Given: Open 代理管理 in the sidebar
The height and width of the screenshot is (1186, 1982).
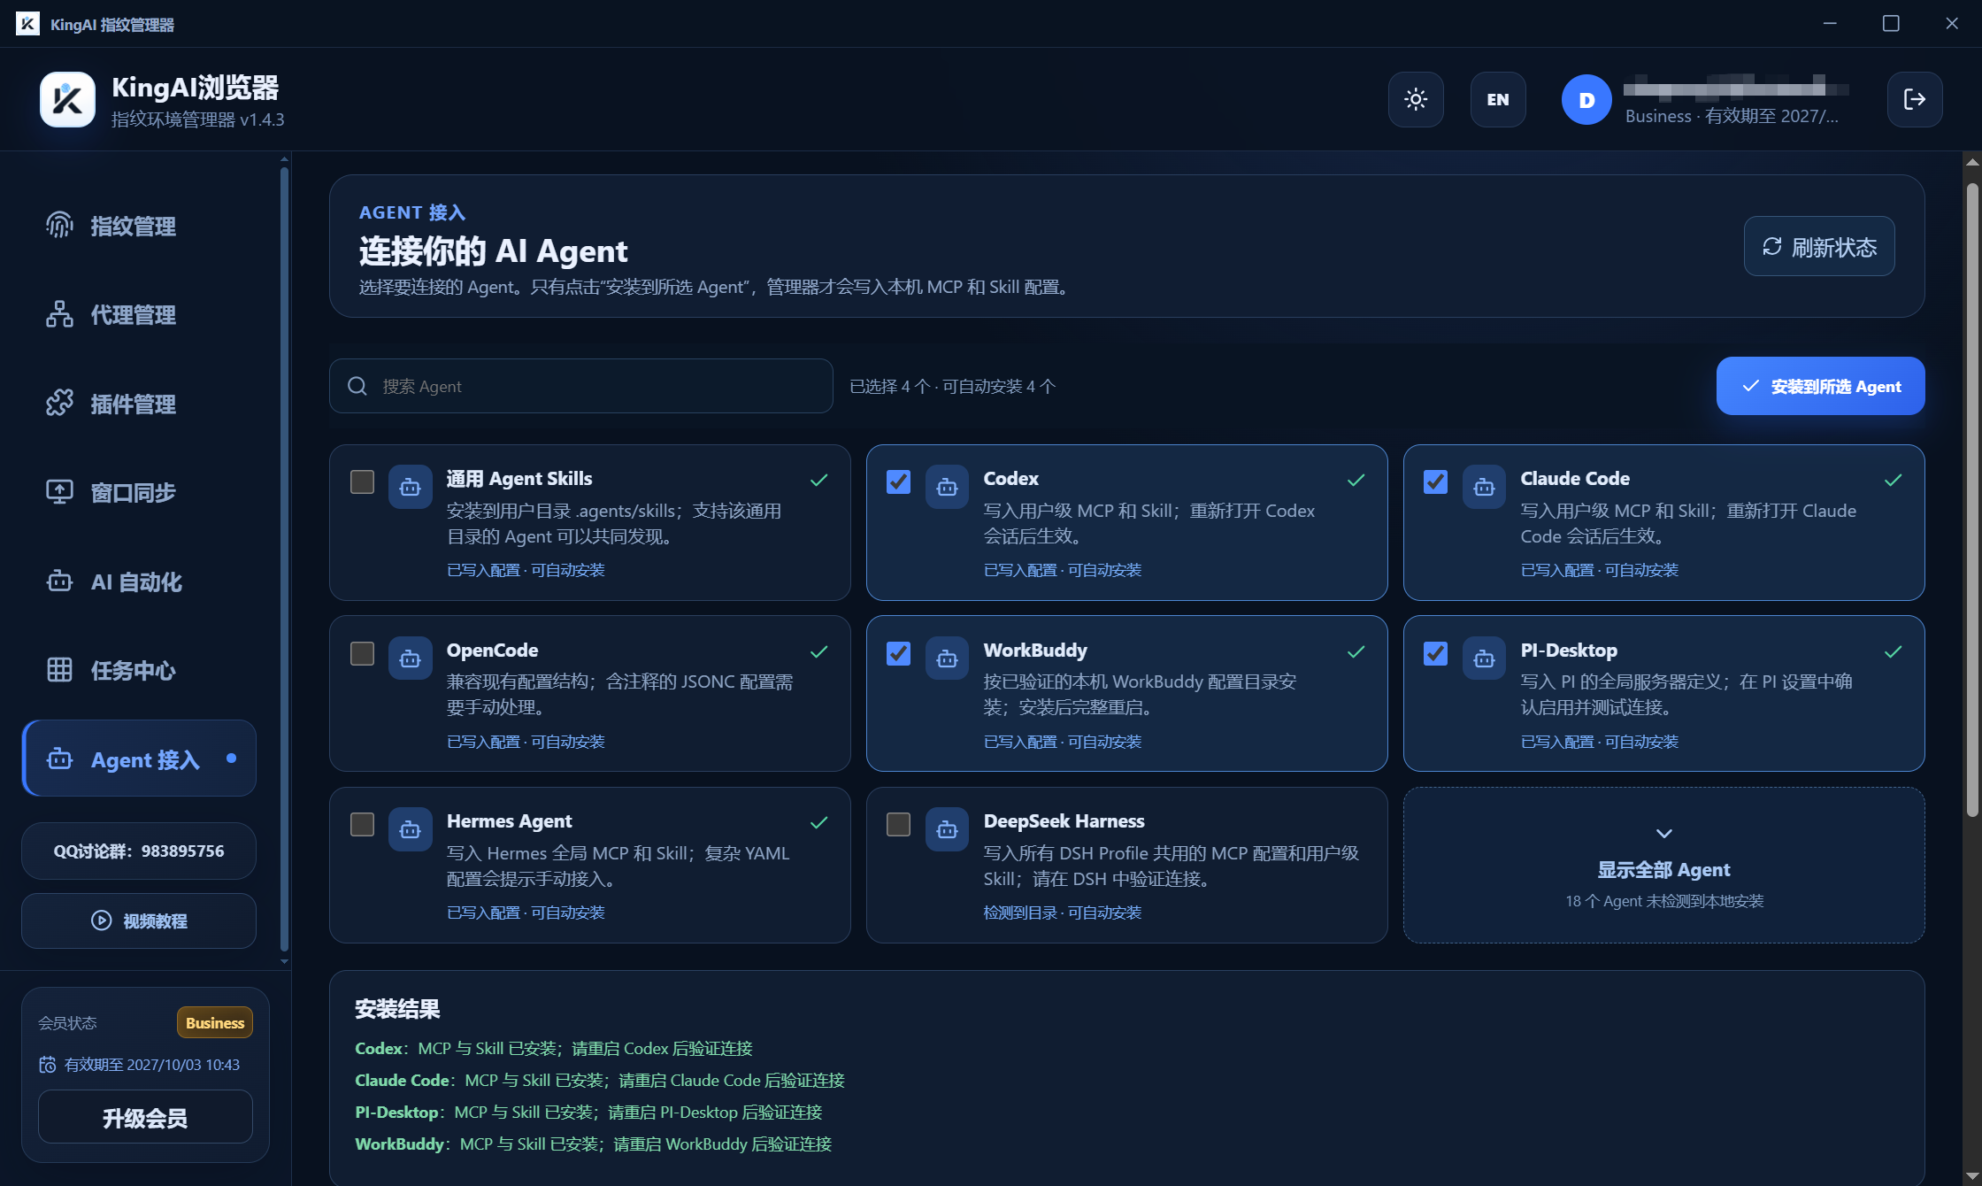Looking at the screenshot, I should click(139, 314).
